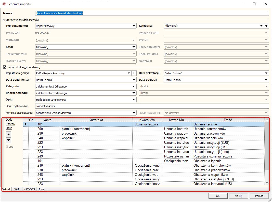Open the Data dekretacji dropdown
272x202 pixels.
[266, 73]
